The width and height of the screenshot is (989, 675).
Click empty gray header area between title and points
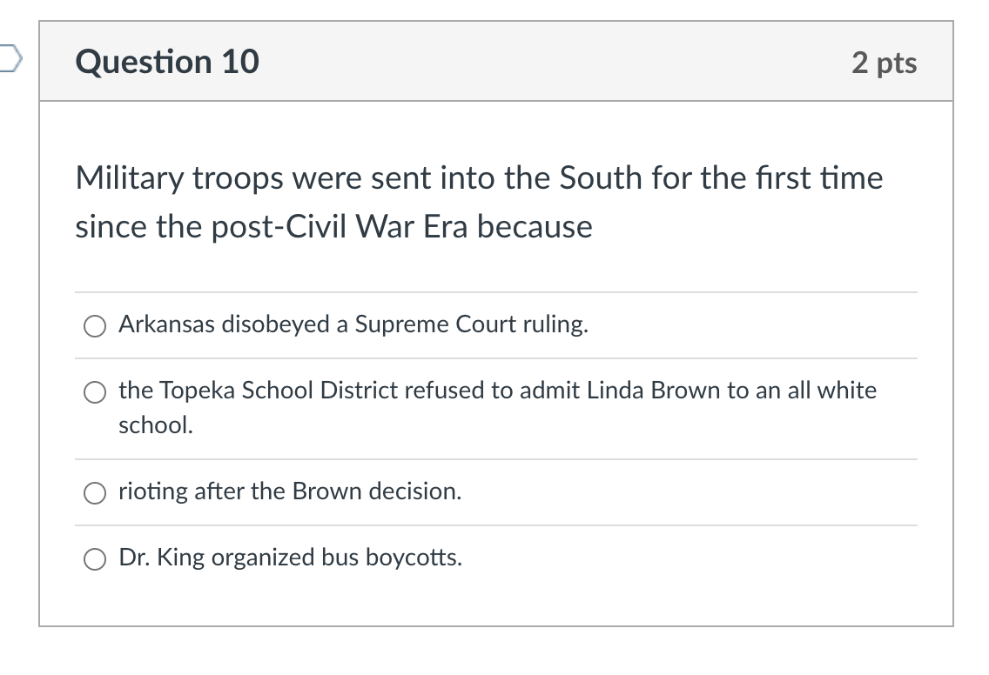coord(555,62)
